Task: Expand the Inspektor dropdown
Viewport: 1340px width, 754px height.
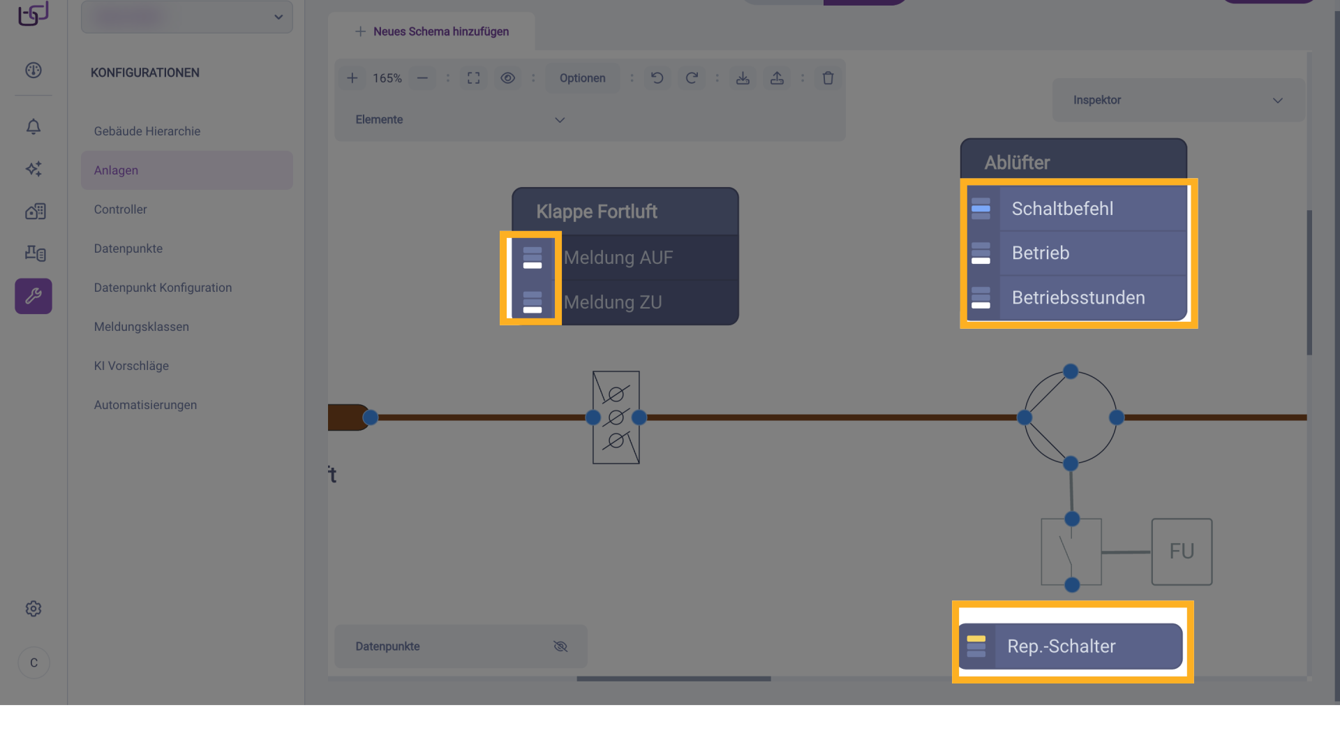Action: point(1277,101)
